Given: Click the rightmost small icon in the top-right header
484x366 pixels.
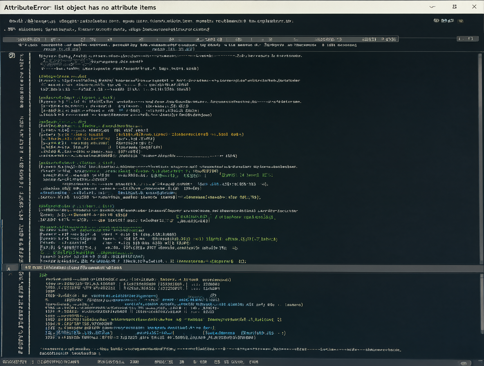Looking at the screenshot, I should click(x=461, y=21).
